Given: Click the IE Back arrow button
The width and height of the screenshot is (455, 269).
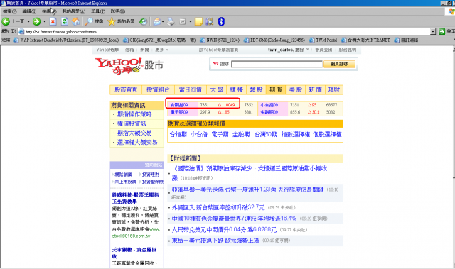Looking at the screenshot, I should 6,21.
